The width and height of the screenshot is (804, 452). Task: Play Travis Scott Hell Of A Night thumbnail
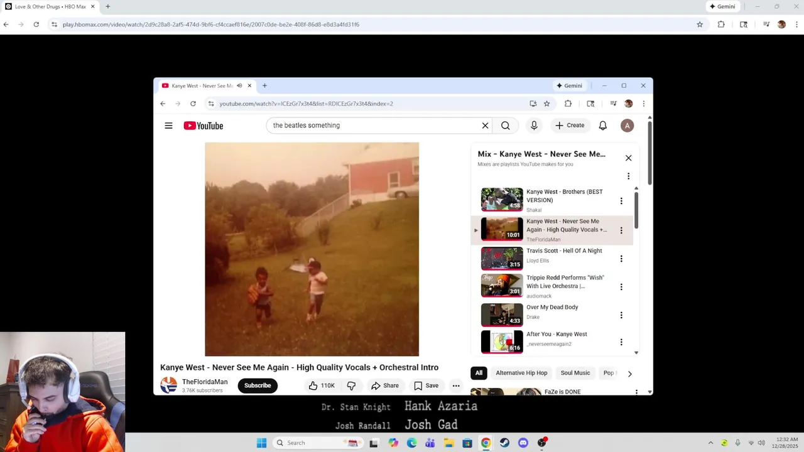click(502, 258)
